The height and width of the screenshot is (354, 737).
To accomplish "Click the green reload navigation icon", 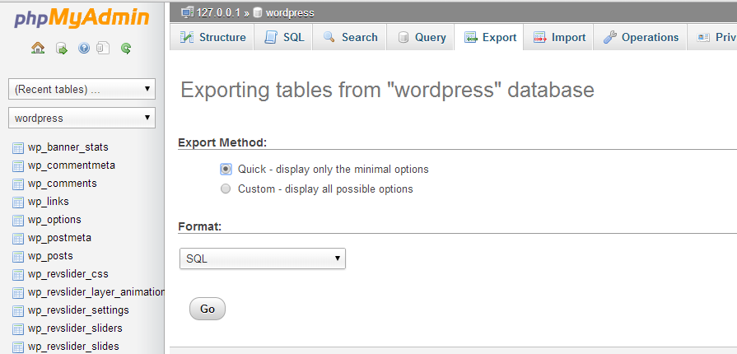I will [x=125, y=48].
